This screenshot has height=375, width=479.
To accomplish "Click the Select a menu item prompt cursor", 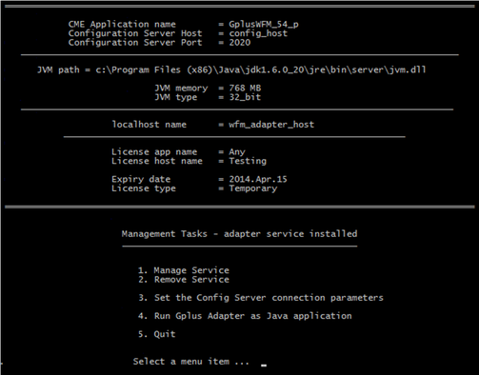I will 264,365.
